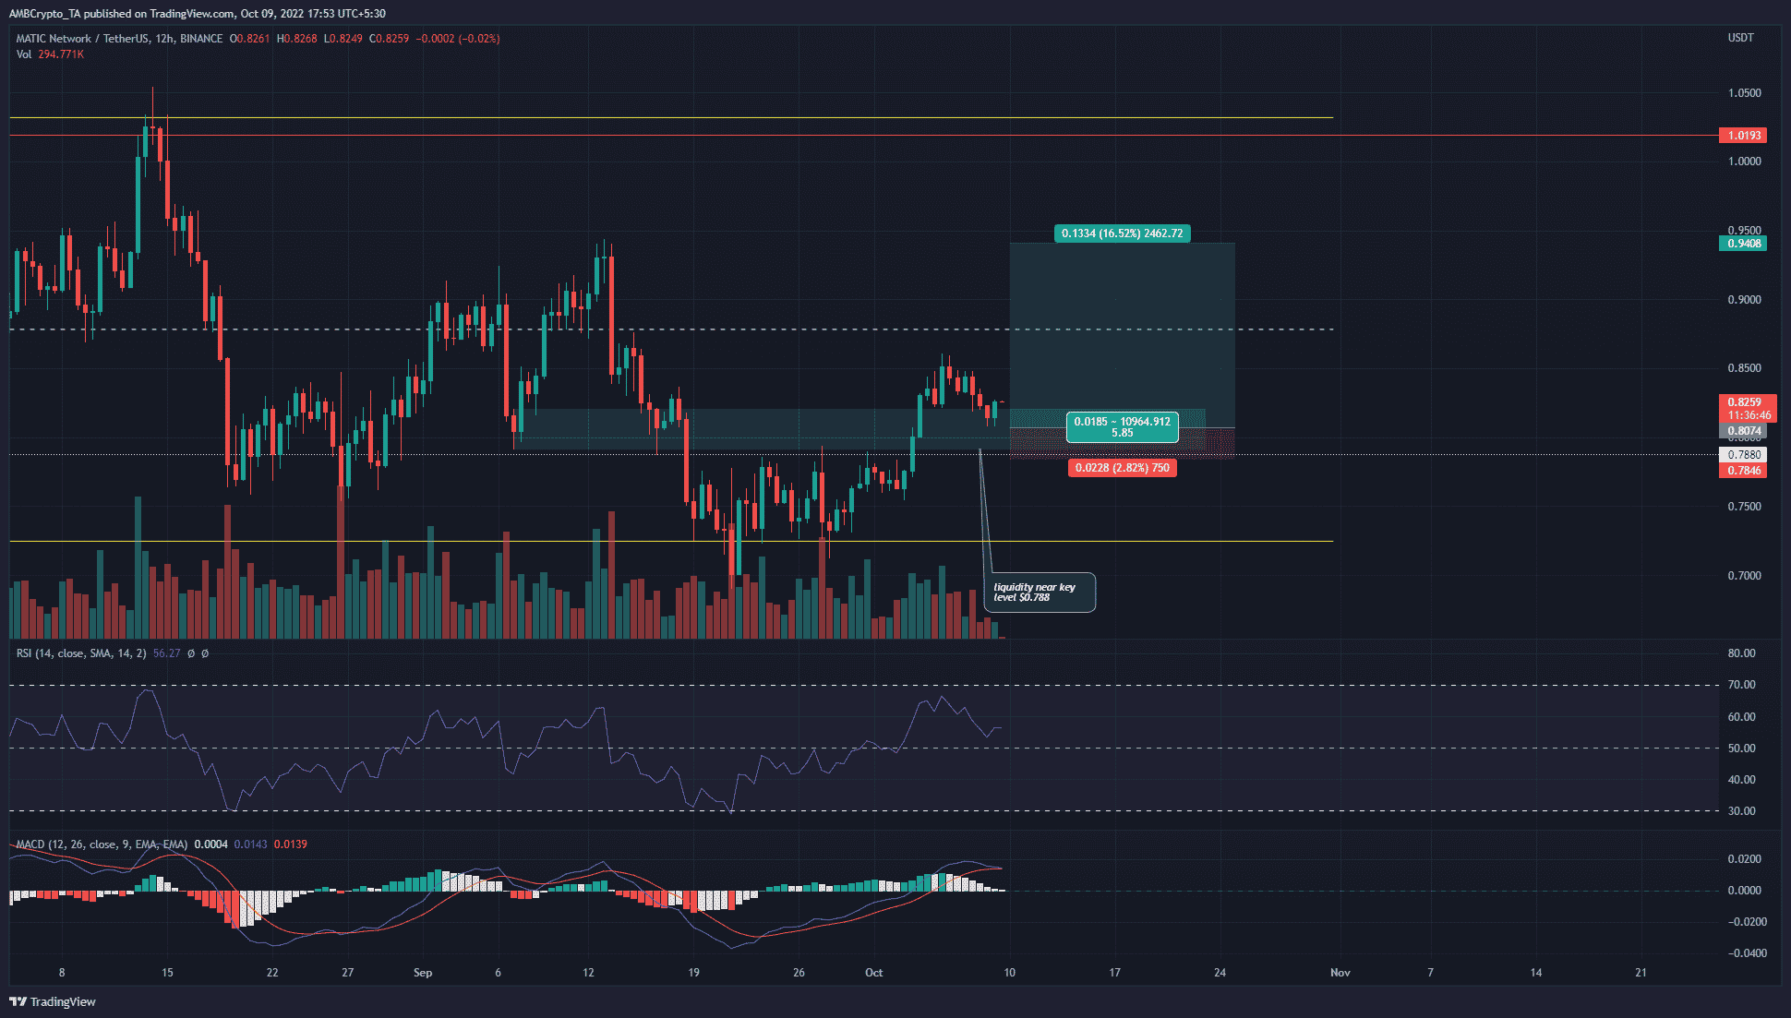Click the Vol 294.771K legend
Viewport: 1791px width, 1018px height.
coord(50,54)
